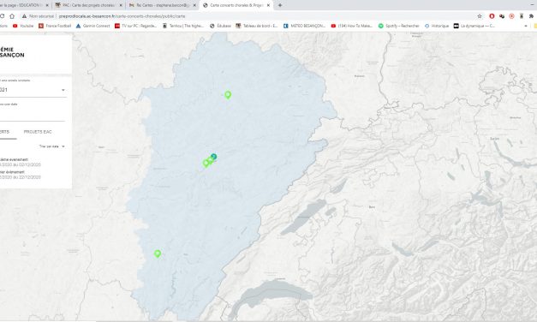Open the school year dropdown
Image resolution: width=537 pixels, height=322 pixels.
point(33,90)
